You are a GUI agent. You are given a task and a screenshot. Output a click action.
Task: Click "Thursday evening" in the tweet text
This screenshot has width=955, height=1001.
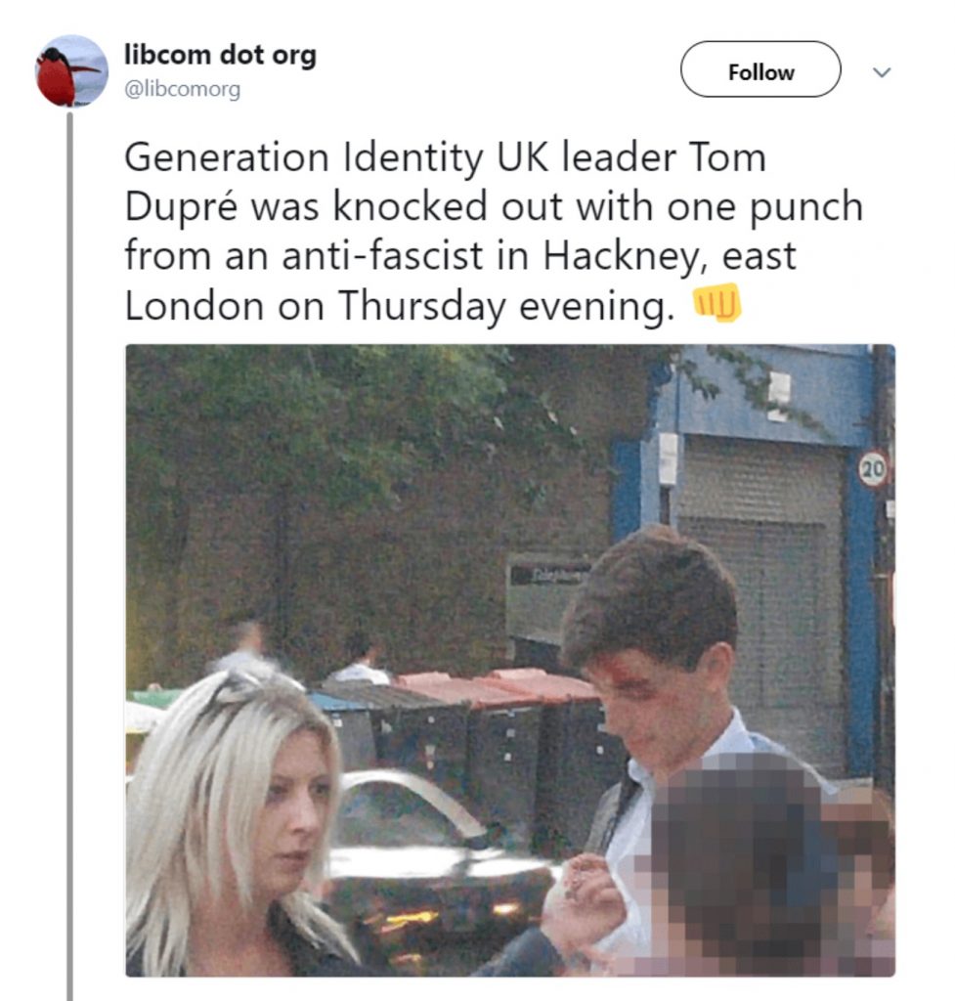pyautogui.click(x=506, y=306)
